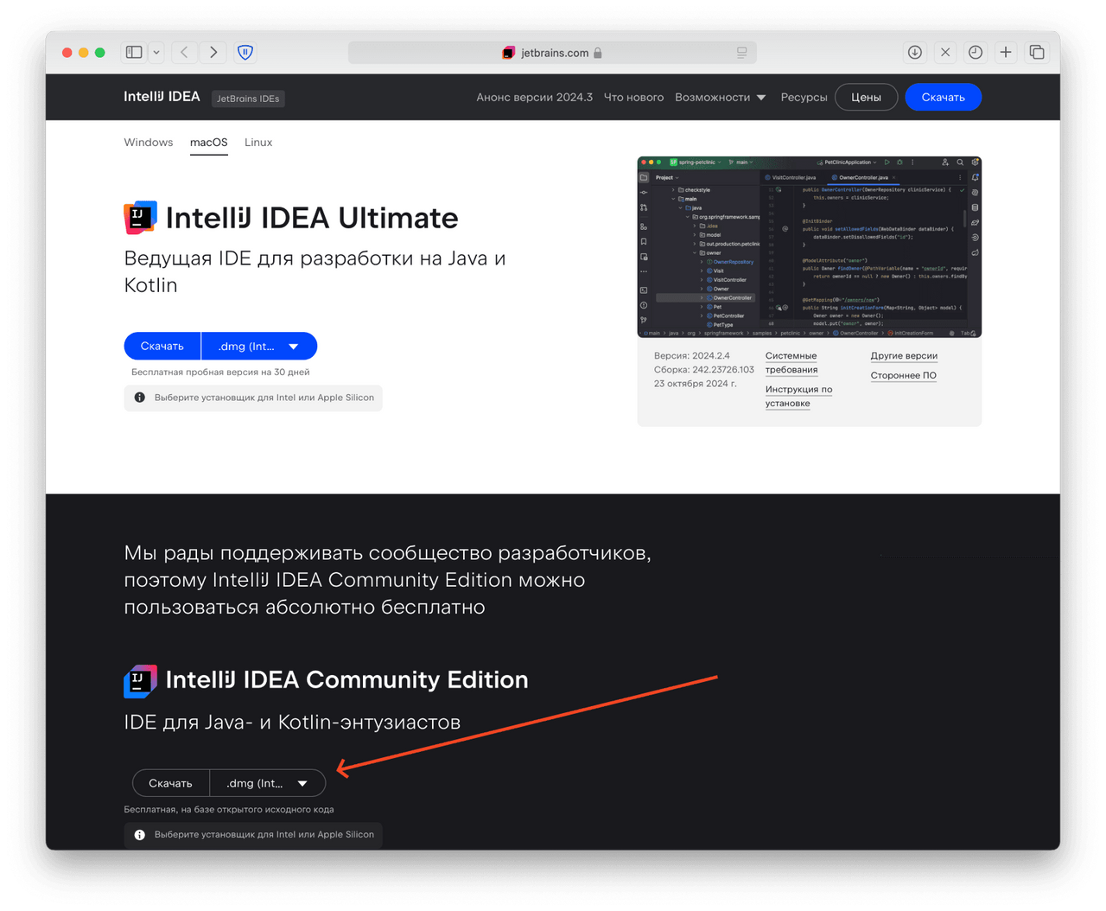Click the blue Скачать button for Ultimate

[162, 346]
